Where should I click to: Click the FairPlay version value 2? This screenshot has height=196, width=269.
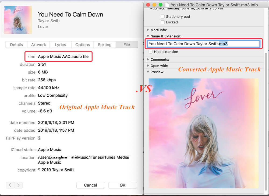39,138
